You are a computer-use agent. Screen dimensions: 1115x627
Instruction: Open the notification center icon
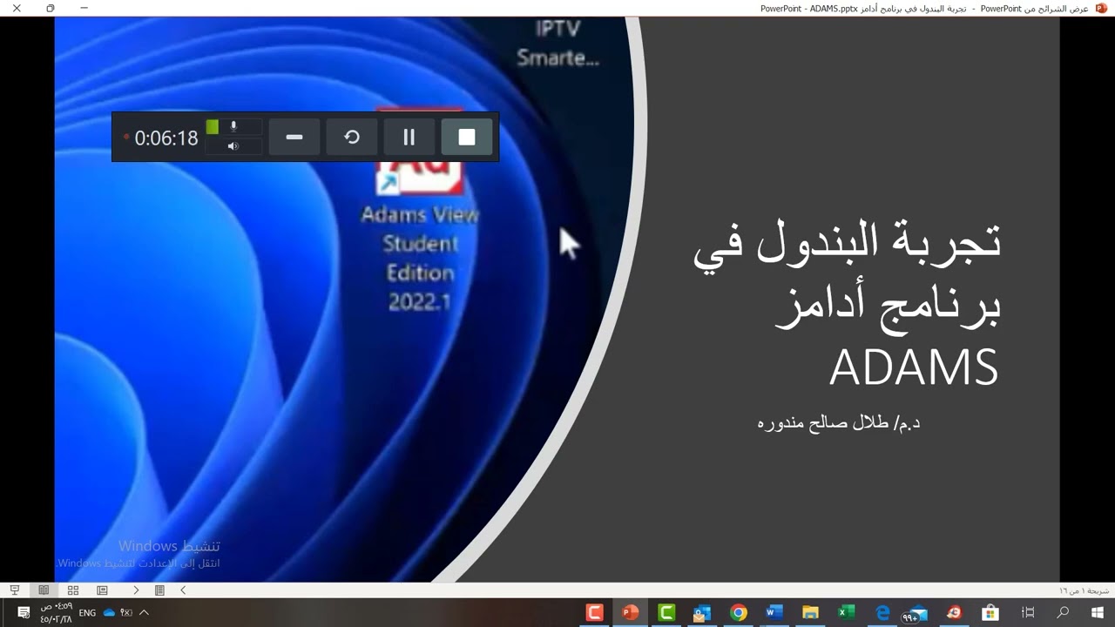[x=24, y=613]
